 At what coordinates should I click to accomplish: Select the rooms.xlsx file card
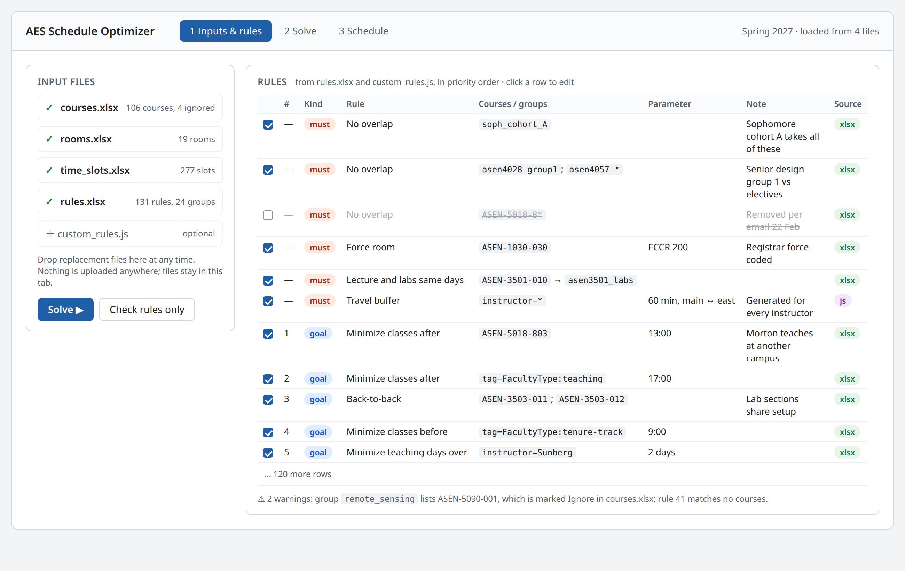click(130, 139)
